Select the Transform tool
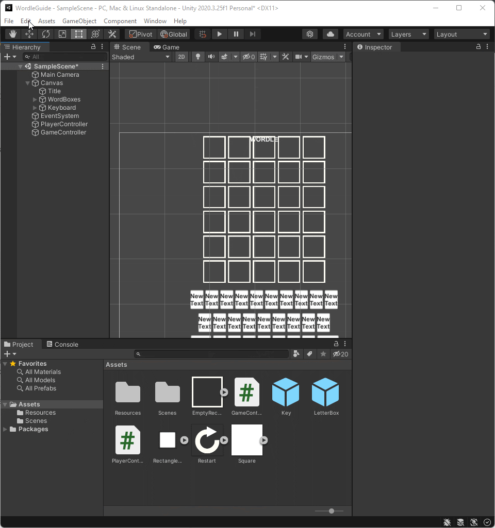The height and width of the screenshot is (528, 495). point(95,34)
